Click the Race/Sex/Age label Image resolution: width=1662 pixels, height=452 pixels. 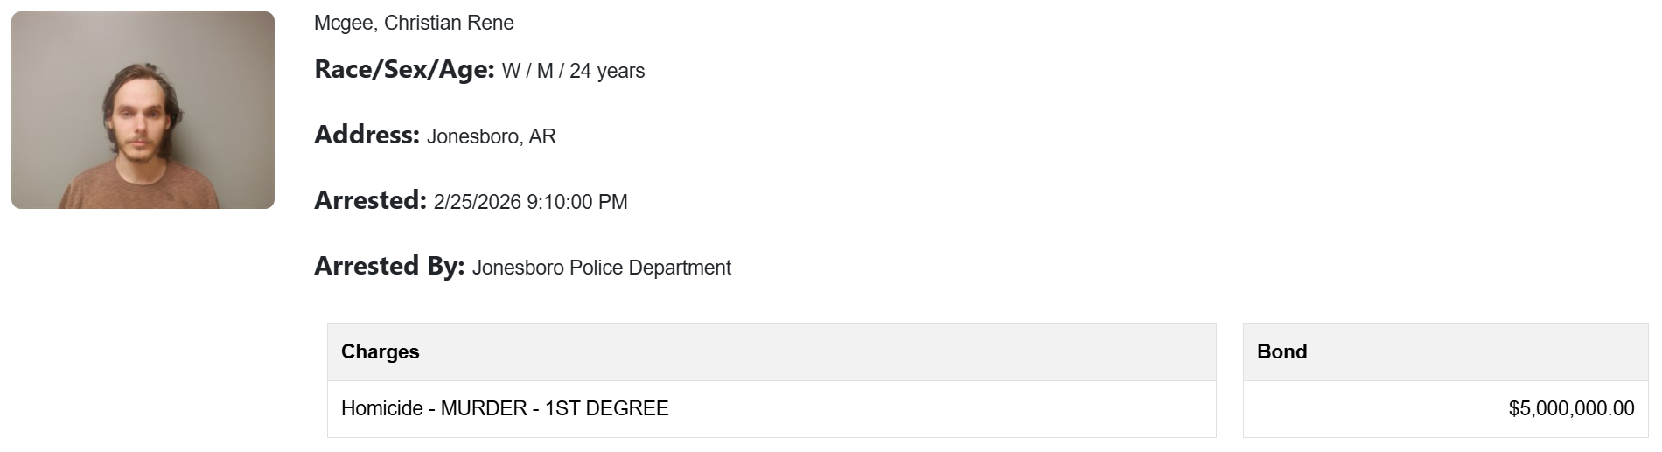point(404,70)
